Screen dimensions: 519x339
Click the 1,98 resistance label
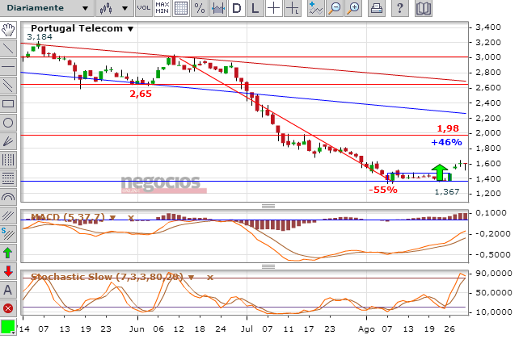448,128
